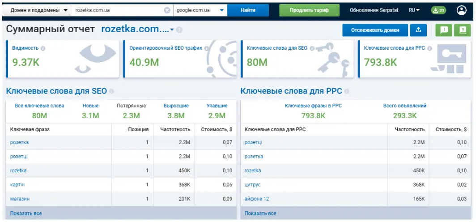Click info icon beside Ключевые слова для PPC heading
This screenshot has width=476, height=222.
point(347,91)
